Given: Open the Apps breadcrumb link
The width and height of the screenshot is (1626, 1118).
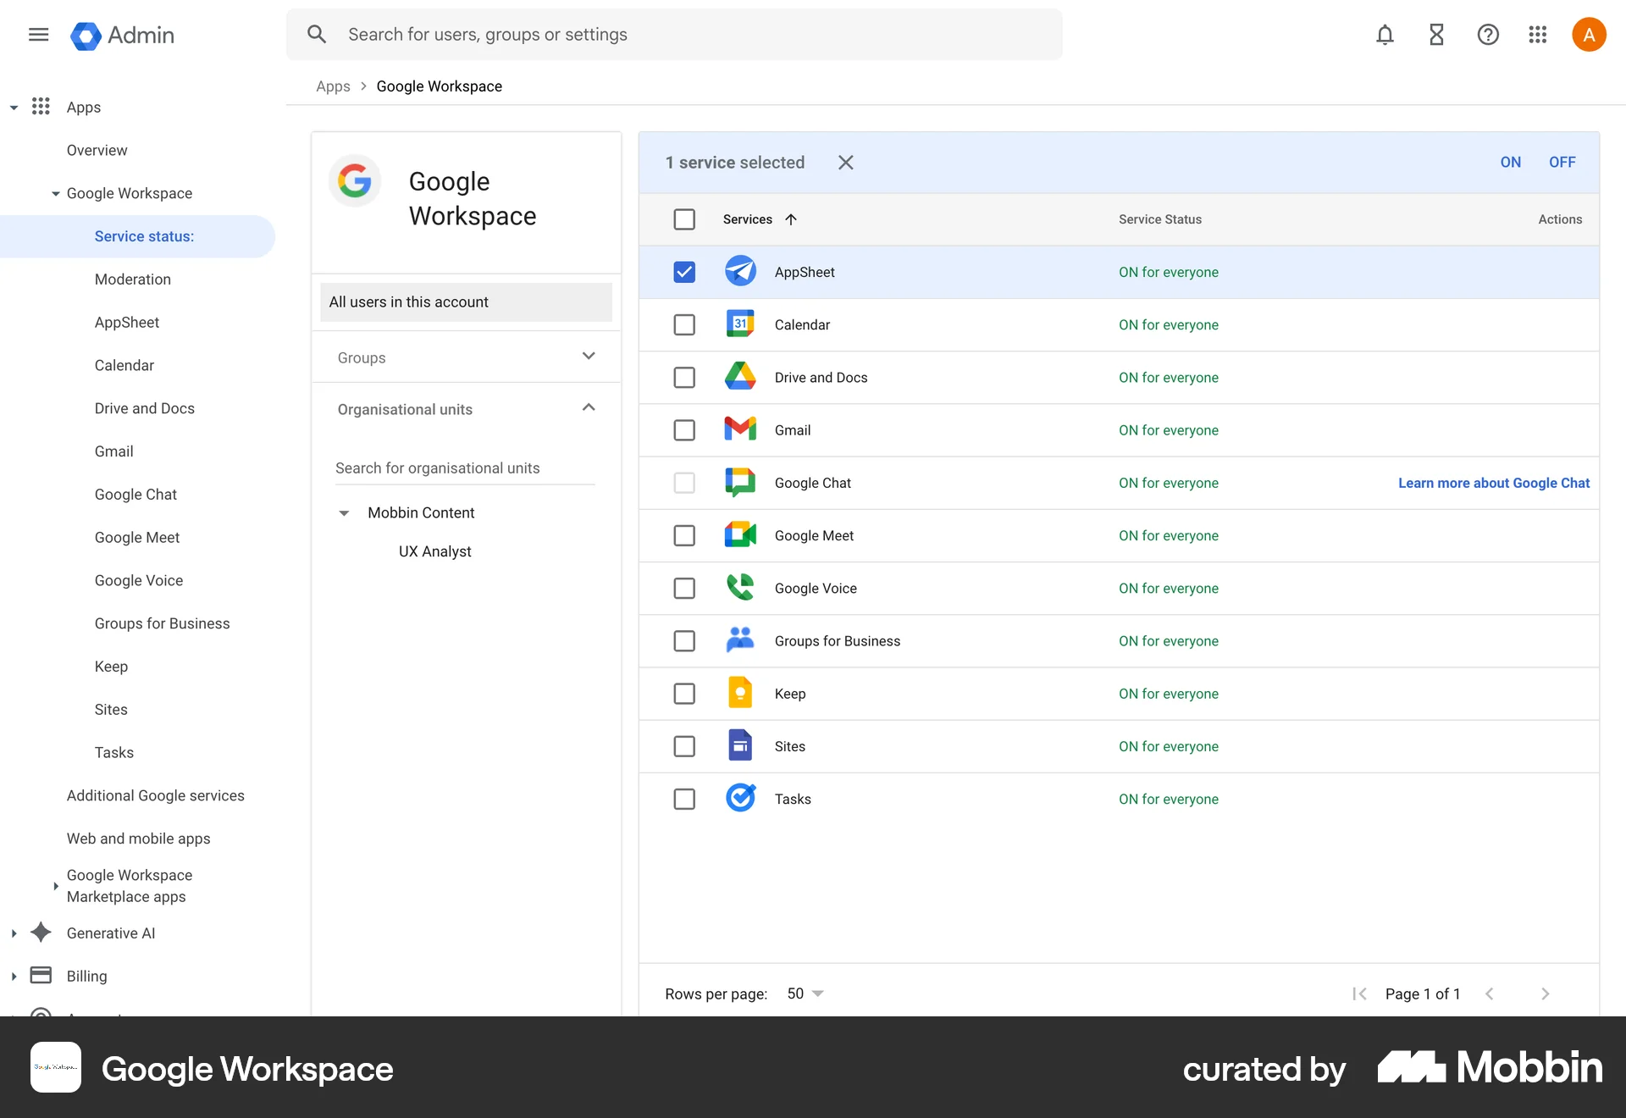Looking at the screenshot, I should coord(333,86).
